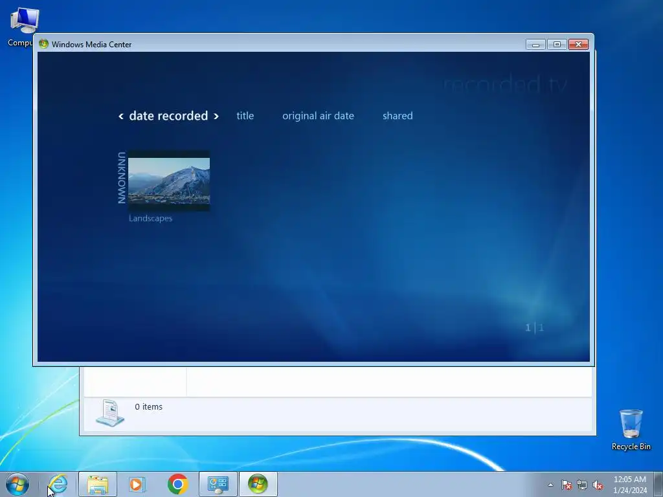This screenshot has height=497, width=663.
Task: Open the network status tray icon
Action: point(582,485)
